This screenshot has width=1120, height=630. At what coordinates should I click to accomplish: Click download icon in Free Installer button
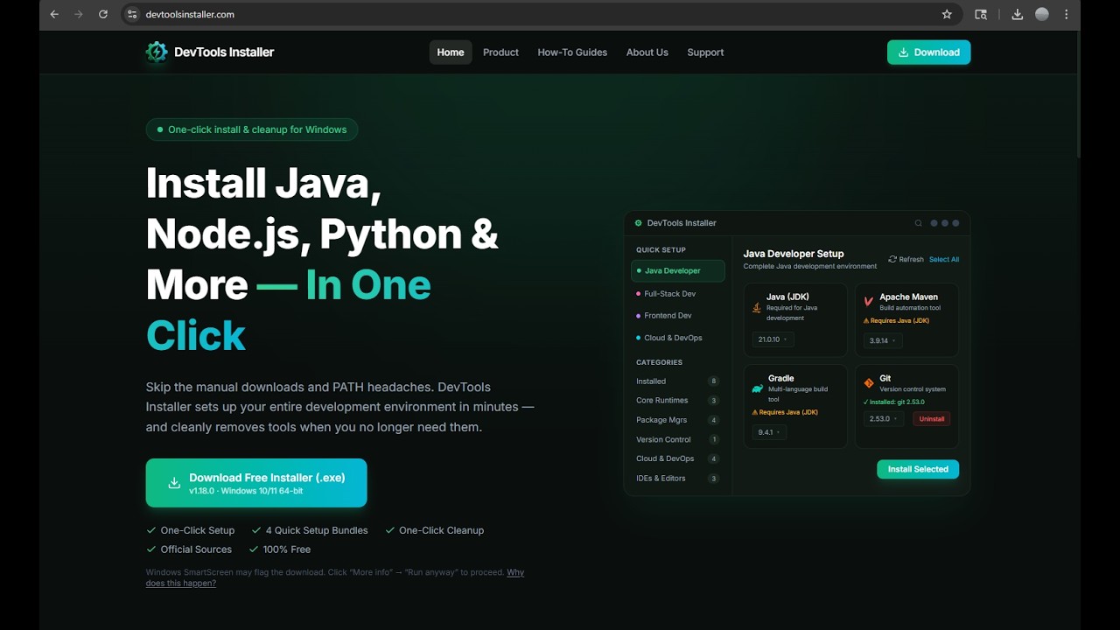pos(174,483)
